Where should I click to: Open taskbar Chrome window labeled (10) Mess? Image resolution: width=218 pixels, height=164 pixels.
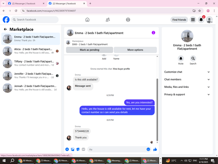pos(97,161)
